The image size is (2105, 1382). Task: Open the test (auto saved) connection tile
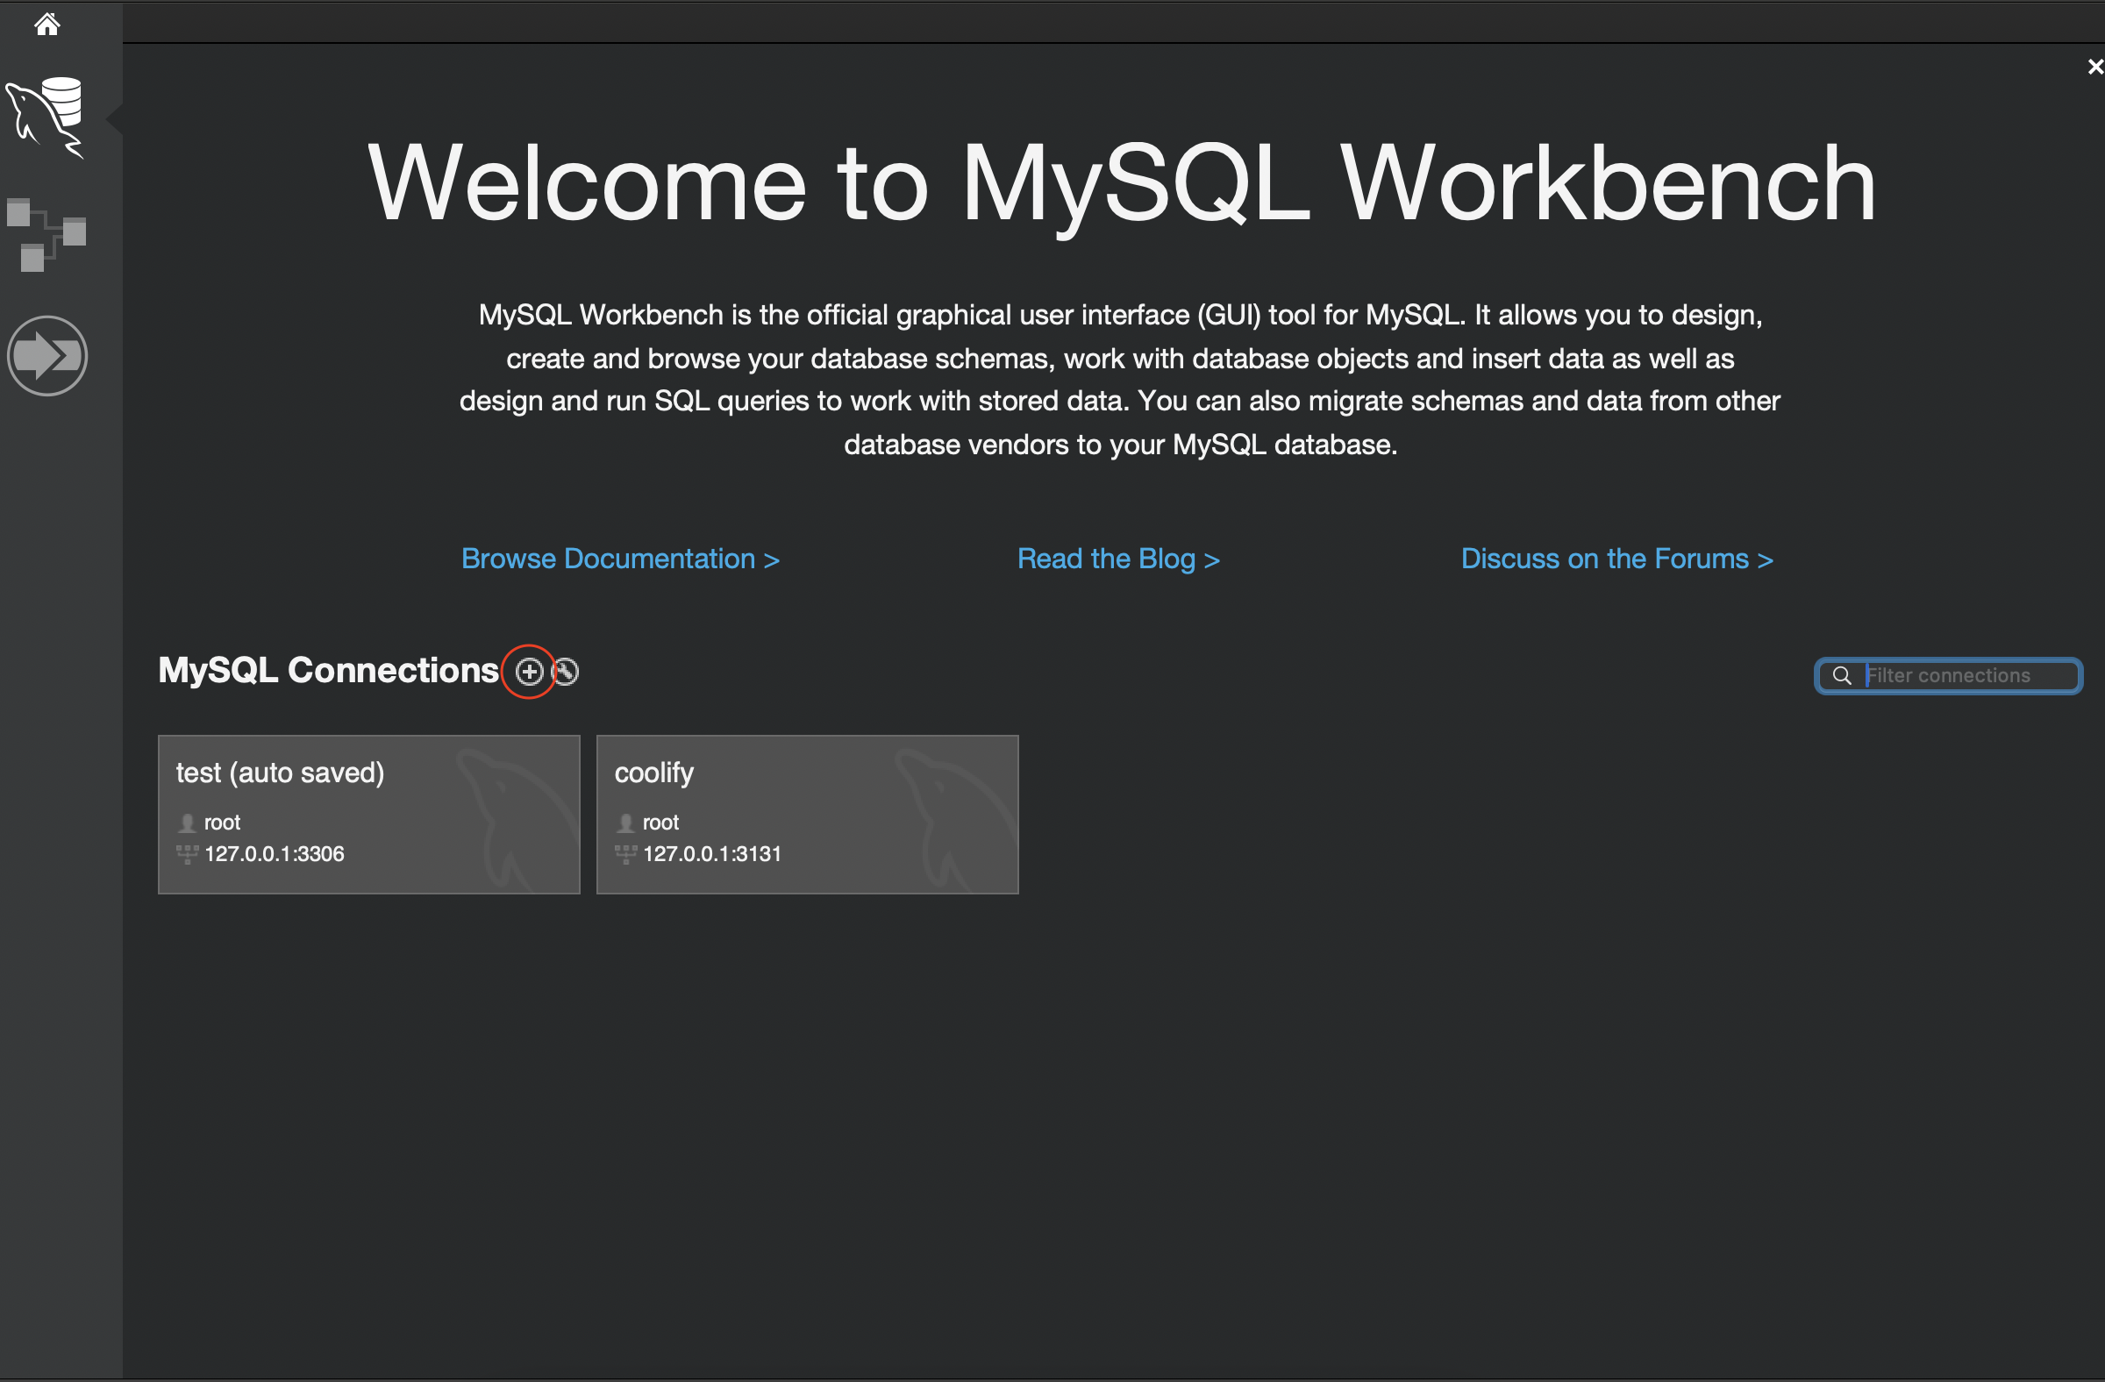coord(369,814)
